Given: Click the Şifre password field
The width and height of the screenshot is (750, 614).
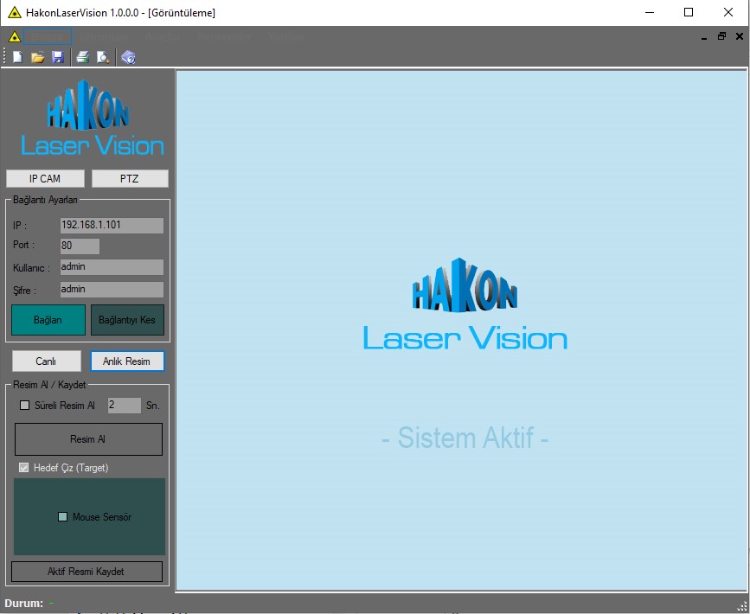Looking at the screenshot, I should [x=111, y=290].
